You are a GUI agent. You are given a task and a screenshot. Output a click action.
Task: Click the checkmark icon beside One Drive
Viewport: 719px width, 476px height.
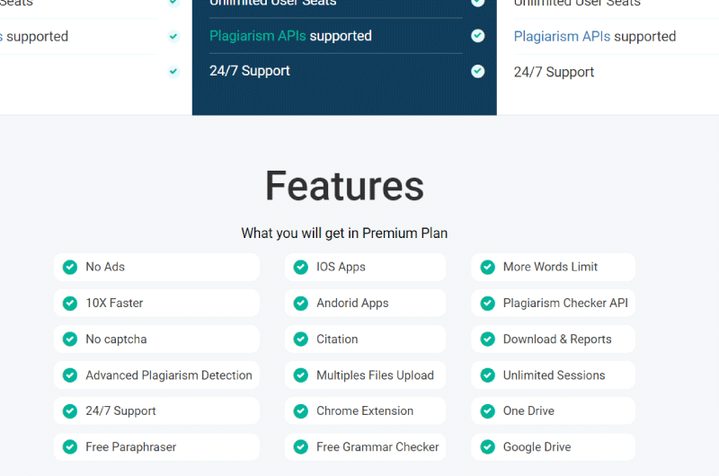[x=488, y=411]
